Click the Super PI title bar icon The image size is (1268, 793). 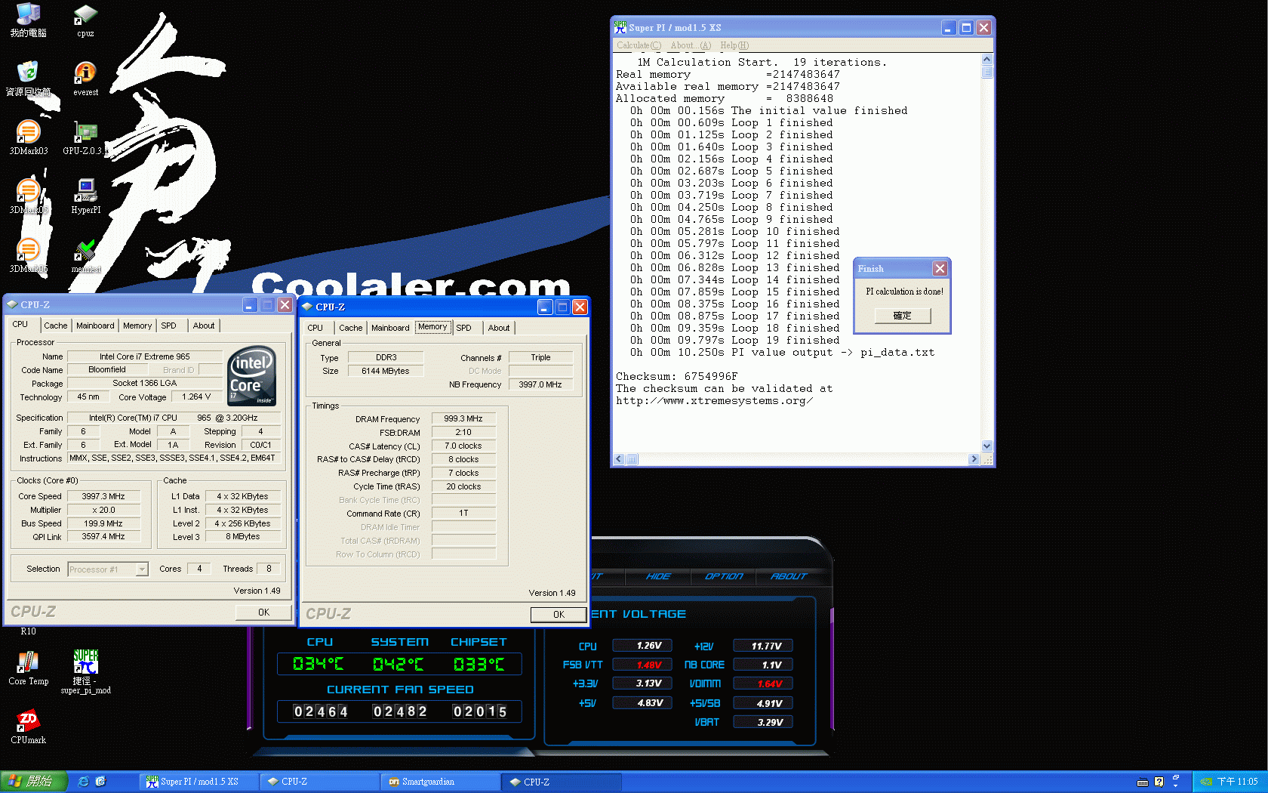620,27
